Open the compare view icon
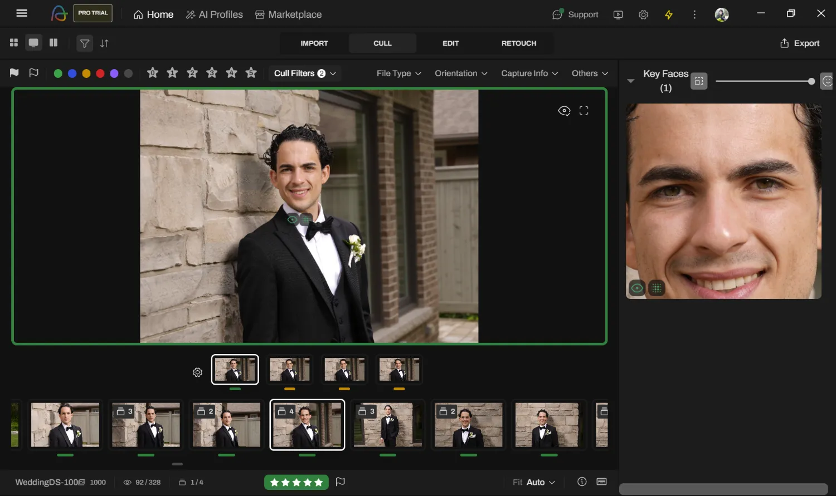 click(54, 42)
